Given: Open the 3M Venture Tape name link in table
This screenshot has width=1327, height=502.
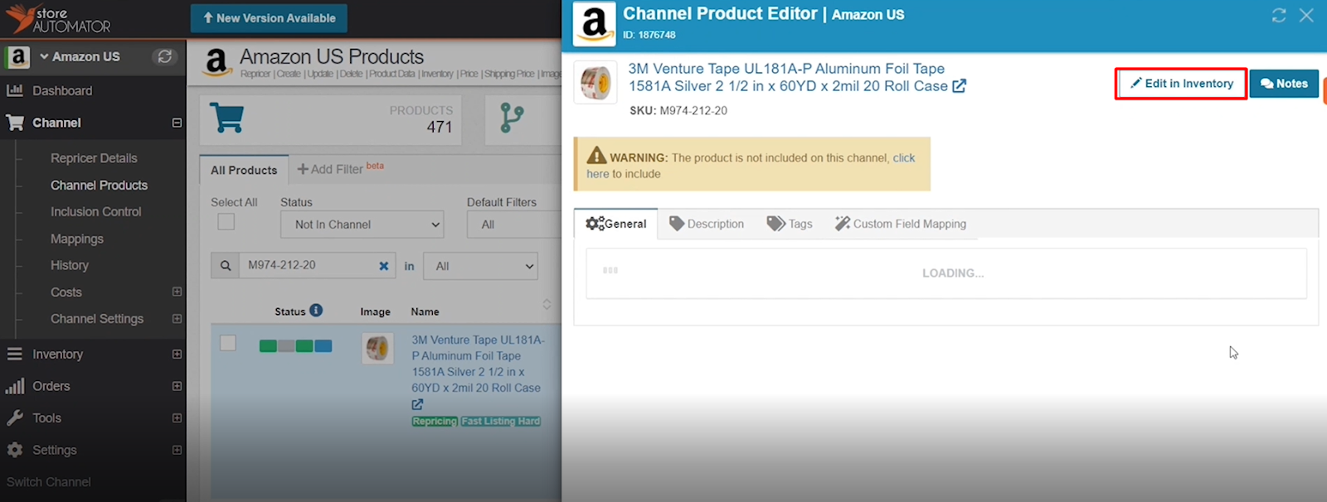Looking at the screenshot, I should (x=478, y=364).
